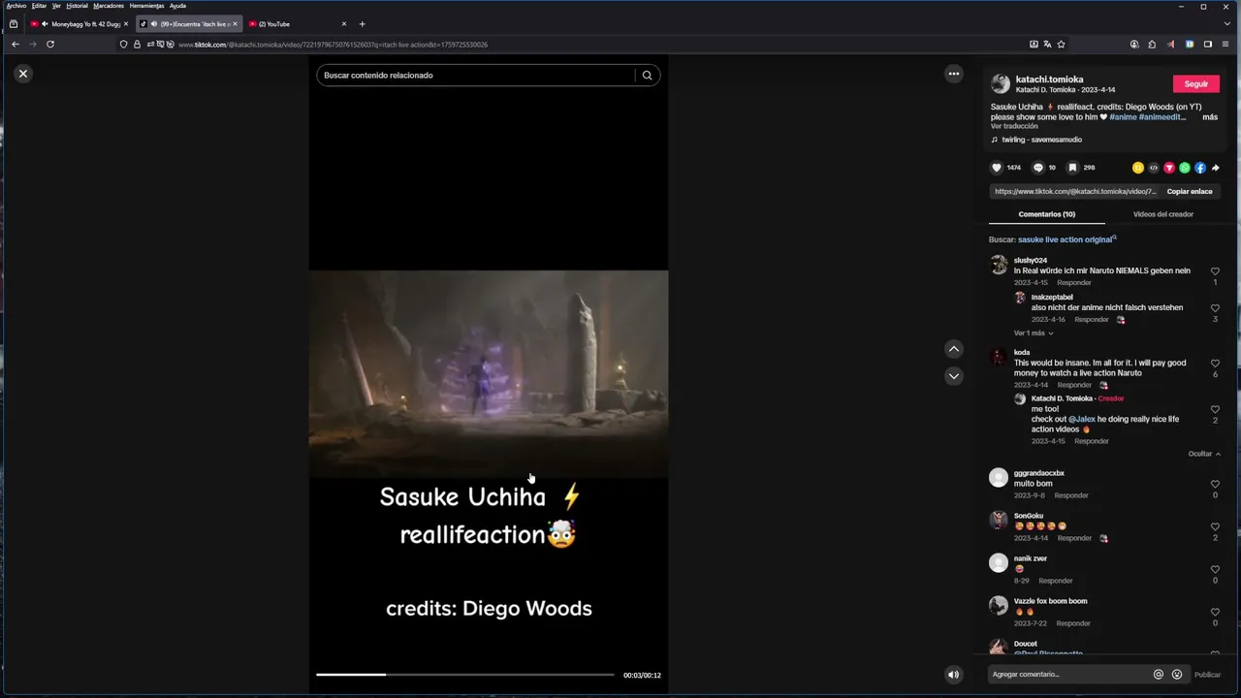
Task: Switch to Moneybagg Yo YouTube tab
Action: (x=80, y=24)
